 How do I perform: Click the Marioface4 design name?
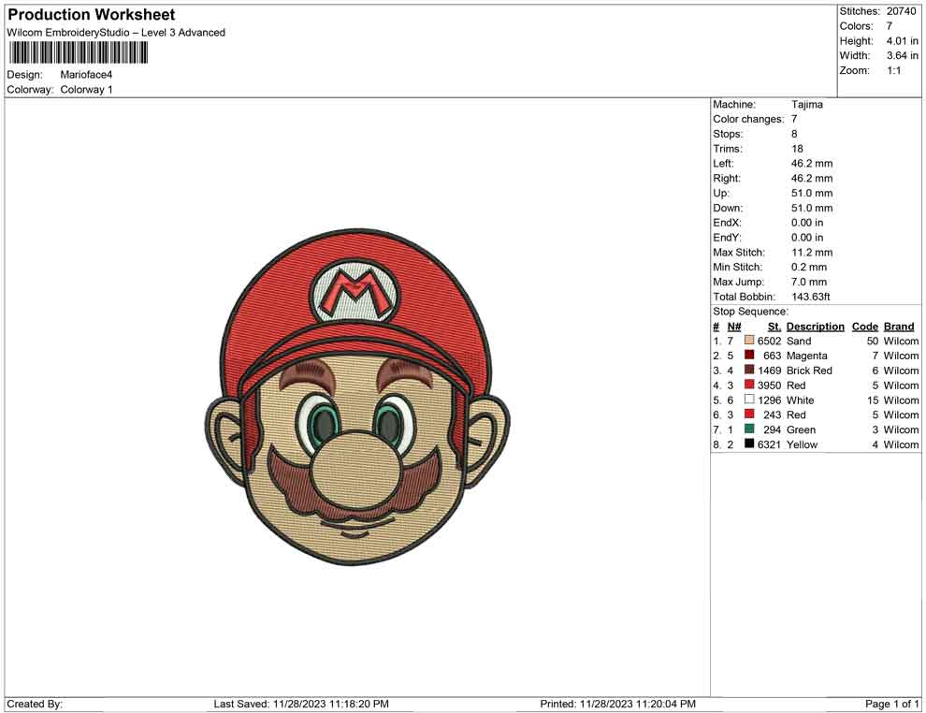click(86, 75)
